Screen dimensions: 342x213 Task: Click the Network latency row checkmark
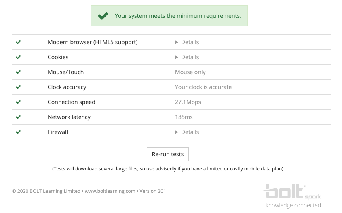click(x=18, y=117)
